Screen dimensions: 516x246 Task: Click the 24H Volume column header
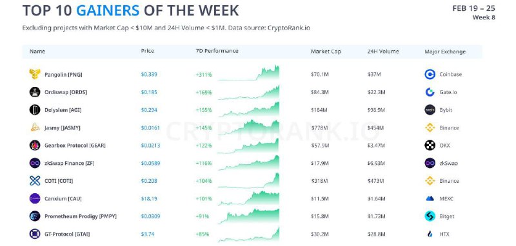coord(383,52)
